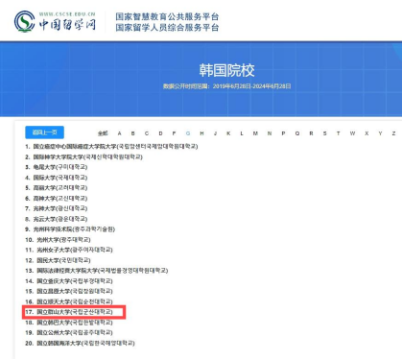This screenshot has width=402, height=360.
Task: Choose letter K in alphabet filter
Action: (x=228, y=133)
